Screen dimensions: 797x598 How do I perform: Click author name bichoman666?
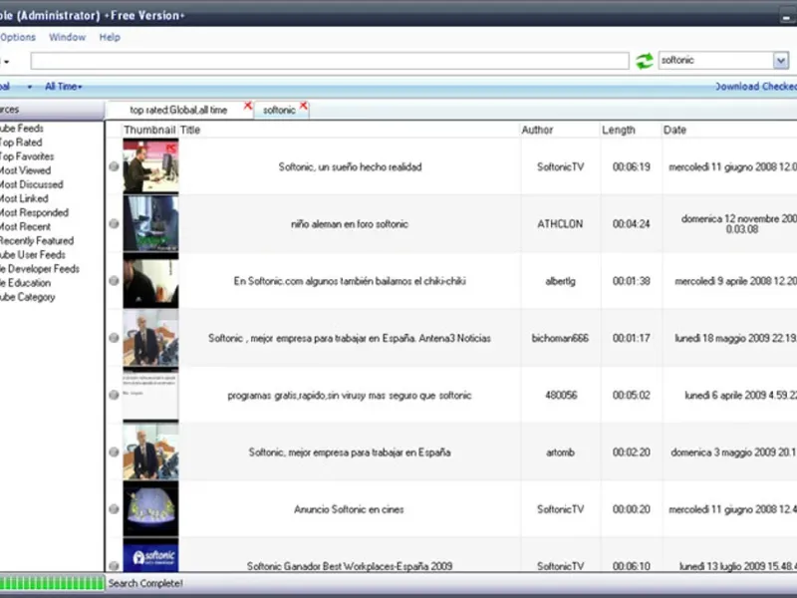560,338
